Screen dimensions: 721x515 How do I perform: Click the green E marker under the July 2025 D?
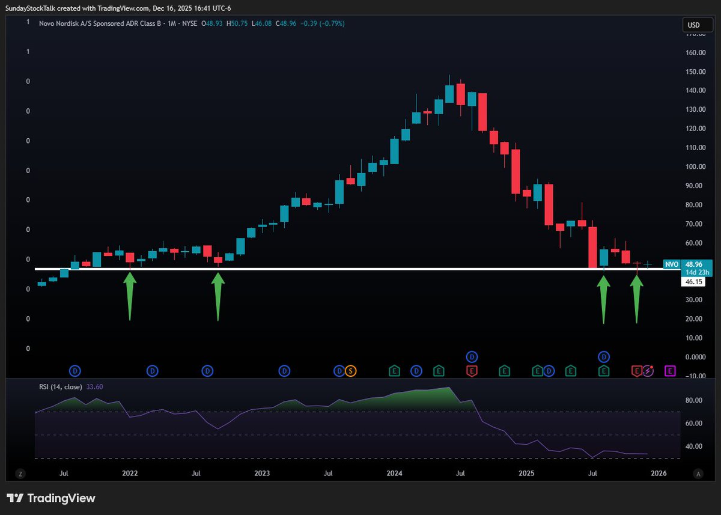604,371
